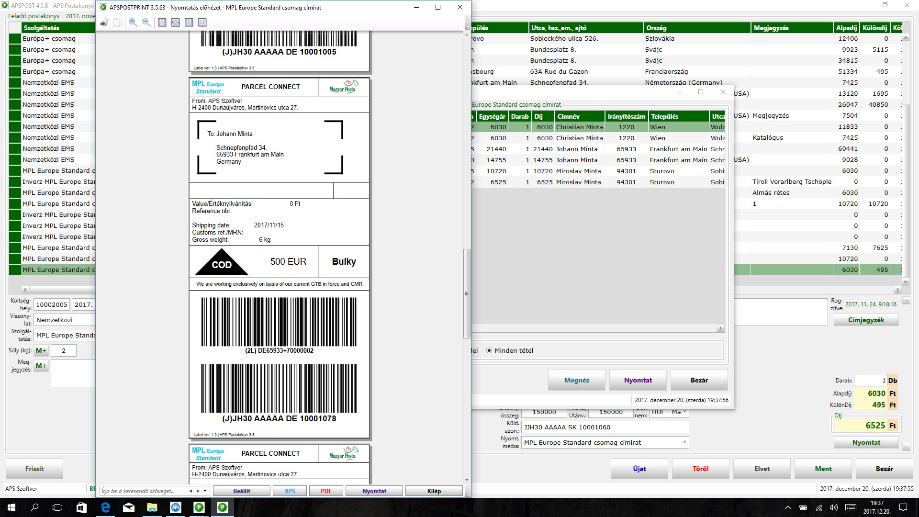Switch to two-page view icon
Viewport: 919px width, 517px height.
tap(202, 22)
